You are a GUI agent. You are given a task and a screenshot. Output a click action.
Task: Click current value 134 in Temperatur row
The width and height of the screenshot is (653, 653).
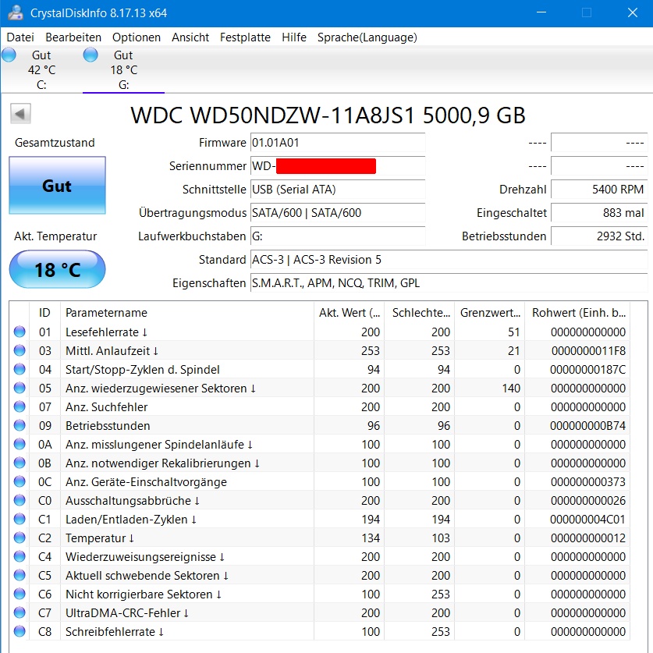click(x=371, y=538)
